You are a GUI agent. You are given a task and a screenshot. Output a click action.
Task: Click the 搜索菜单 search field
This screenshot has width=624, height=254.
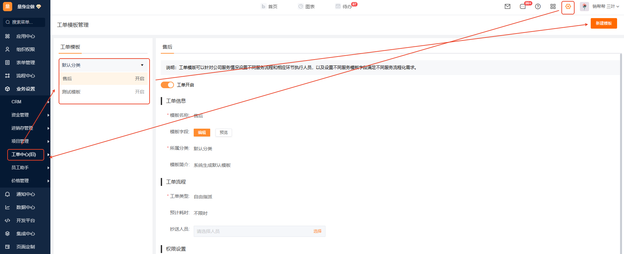point(24,22)
